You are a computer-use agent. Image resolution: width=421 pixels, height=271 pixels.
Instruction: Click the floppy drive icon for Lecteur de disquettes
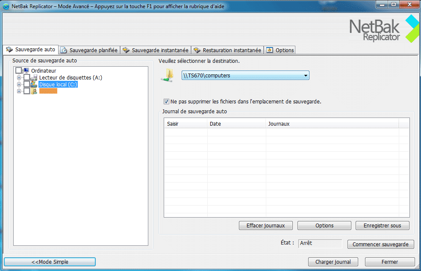pos(34,78)
